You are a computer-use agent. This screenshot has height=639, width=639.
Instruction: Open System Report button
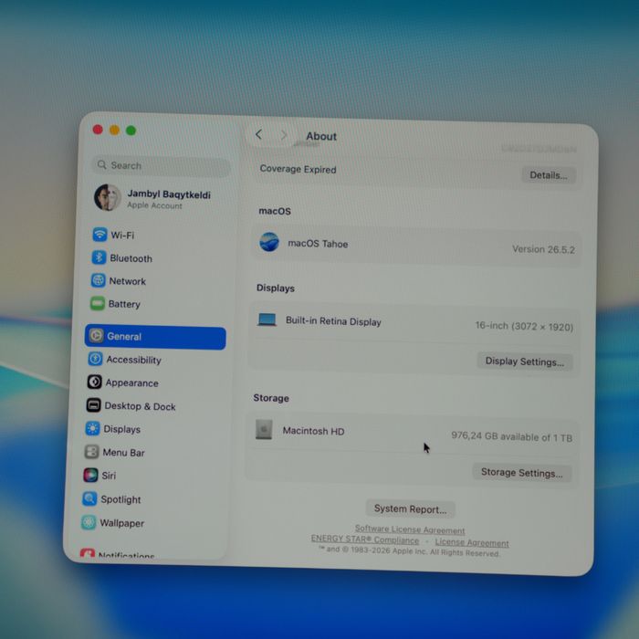[410, 509]
